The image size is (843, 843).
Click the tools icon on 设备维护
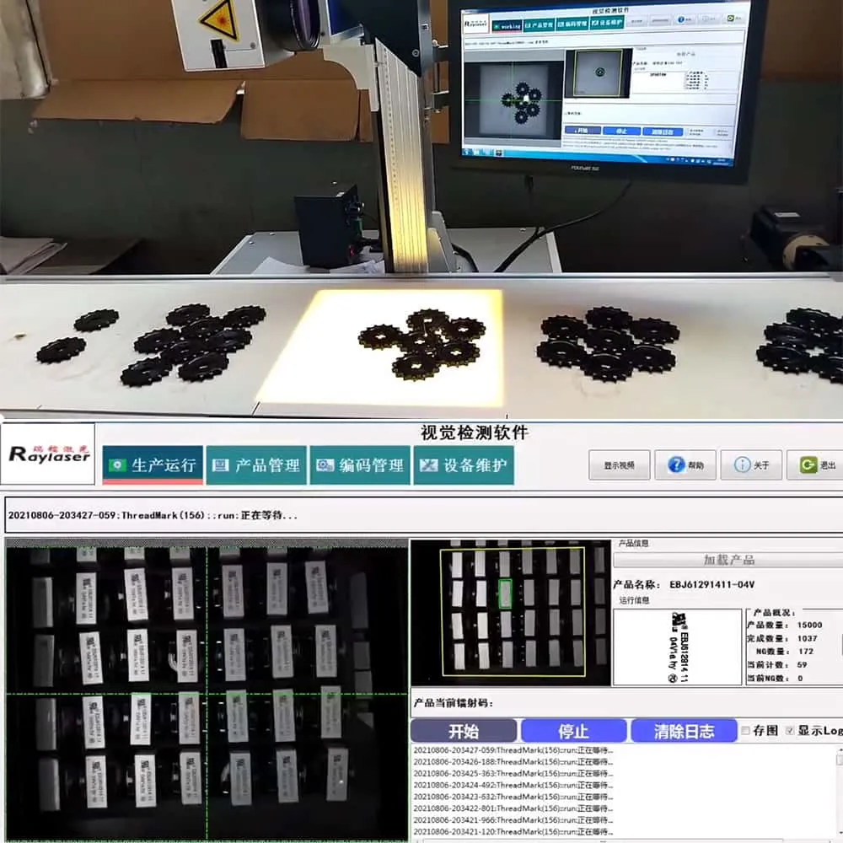428,465
